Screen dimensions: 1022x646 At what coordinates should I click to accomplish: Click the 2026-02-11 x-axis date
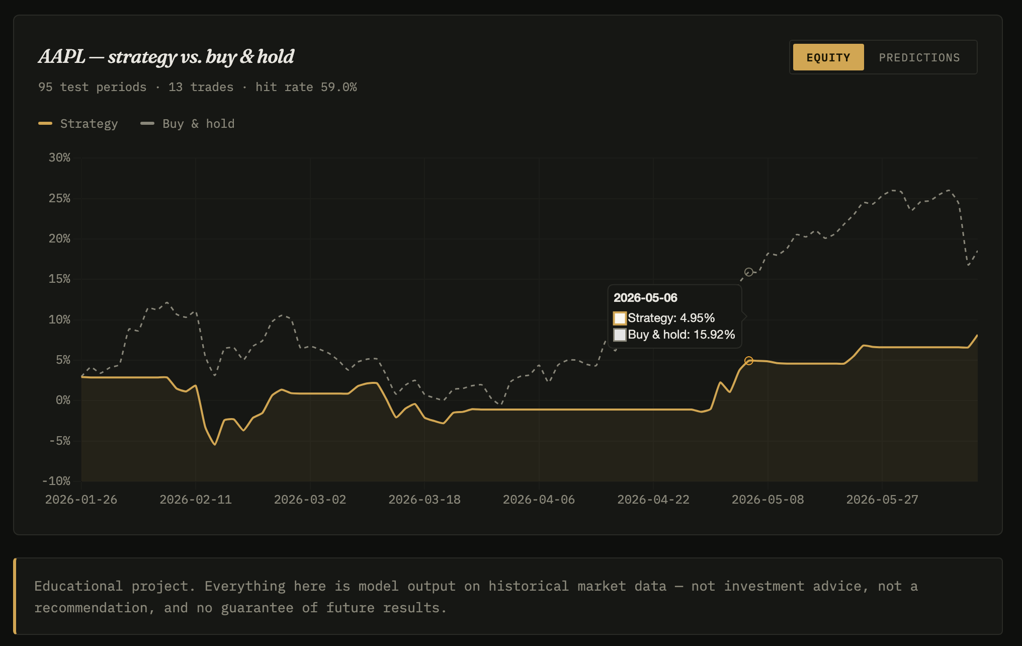(x=196, y=500)
